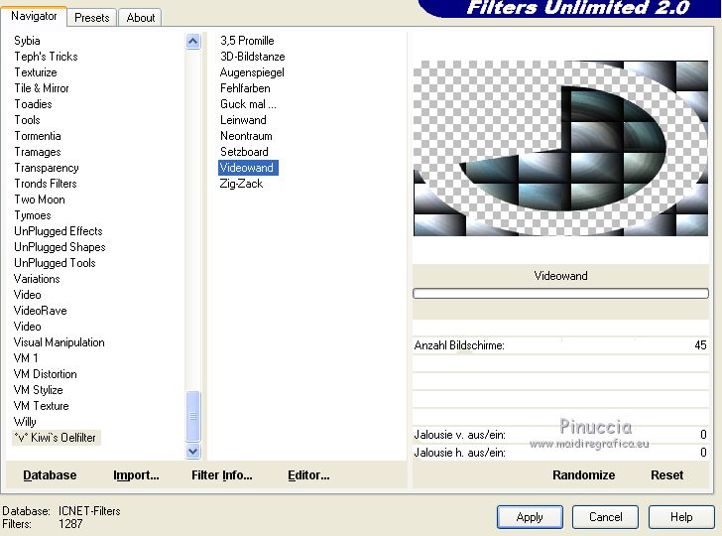Switch to the About tab

coord(141,18)
